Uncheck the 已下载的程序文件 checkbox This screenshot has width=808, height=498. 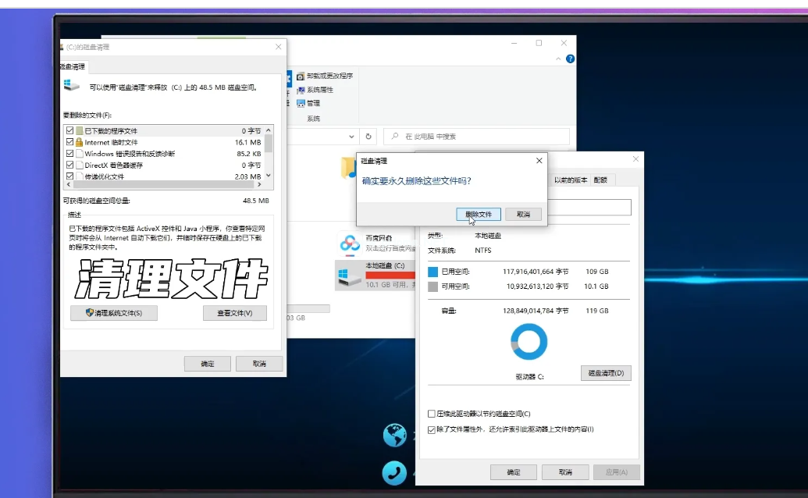(70, 130)
